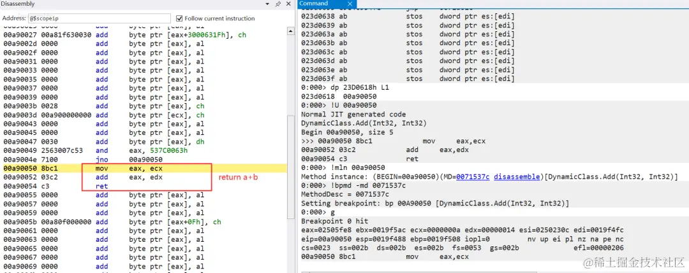Select Setting breakpoint: bp 00A90050 line
This screenshot has width=689, height=273.
(435, 204)
